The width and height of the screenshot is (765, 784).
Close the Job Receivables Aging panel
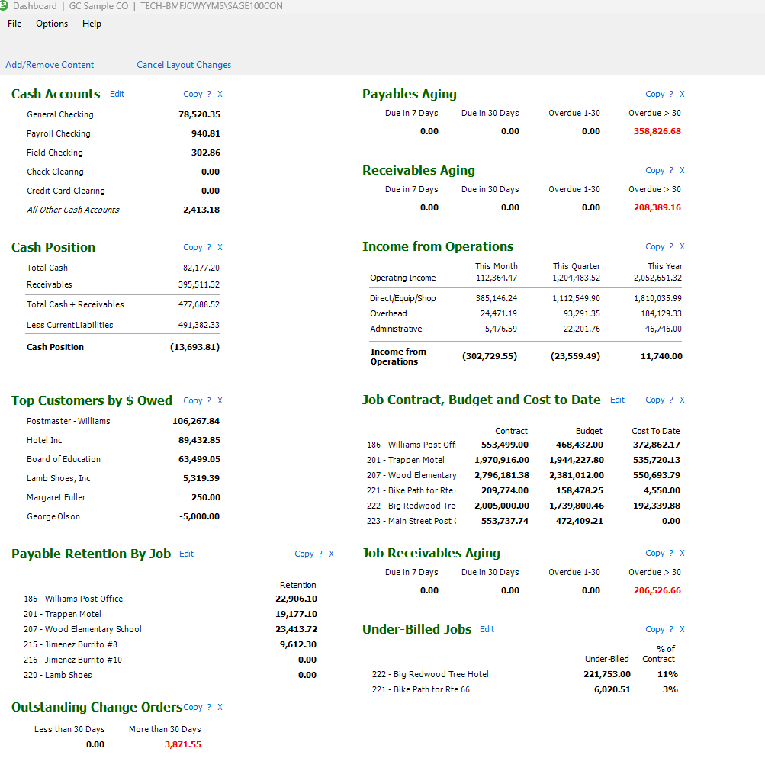[x=682, y=554]
